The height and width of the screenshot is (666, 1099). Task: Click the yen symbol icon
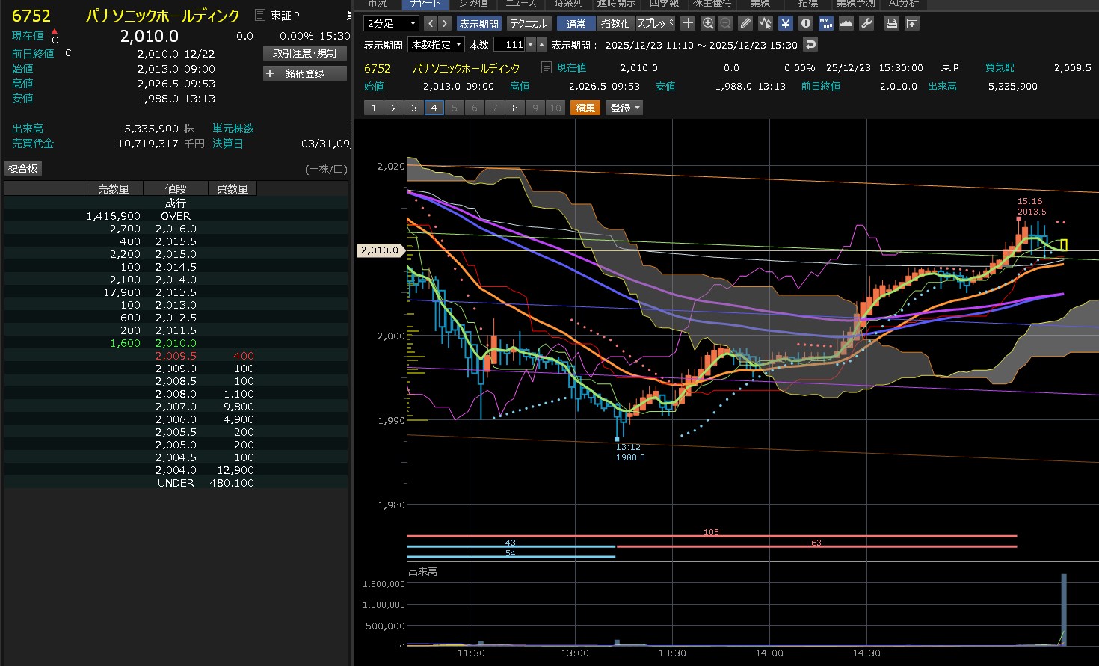tap(785, 23)
